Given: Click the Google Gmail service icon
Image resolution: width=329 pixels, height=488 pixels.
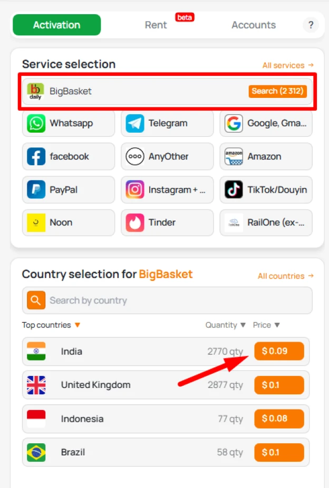Looking at the screenshot, I should [233, 123].
